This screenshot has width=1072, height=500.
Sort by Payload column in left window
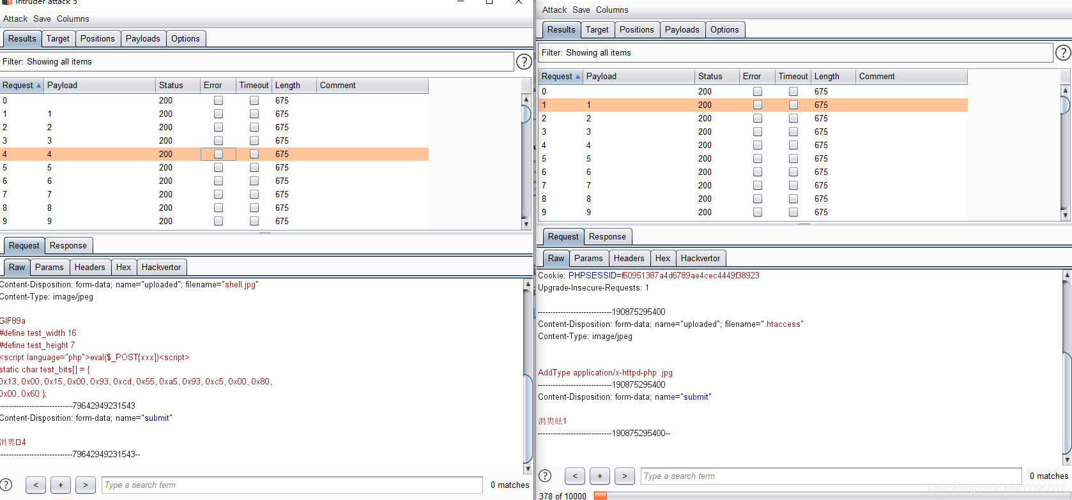tap(100, 85)
